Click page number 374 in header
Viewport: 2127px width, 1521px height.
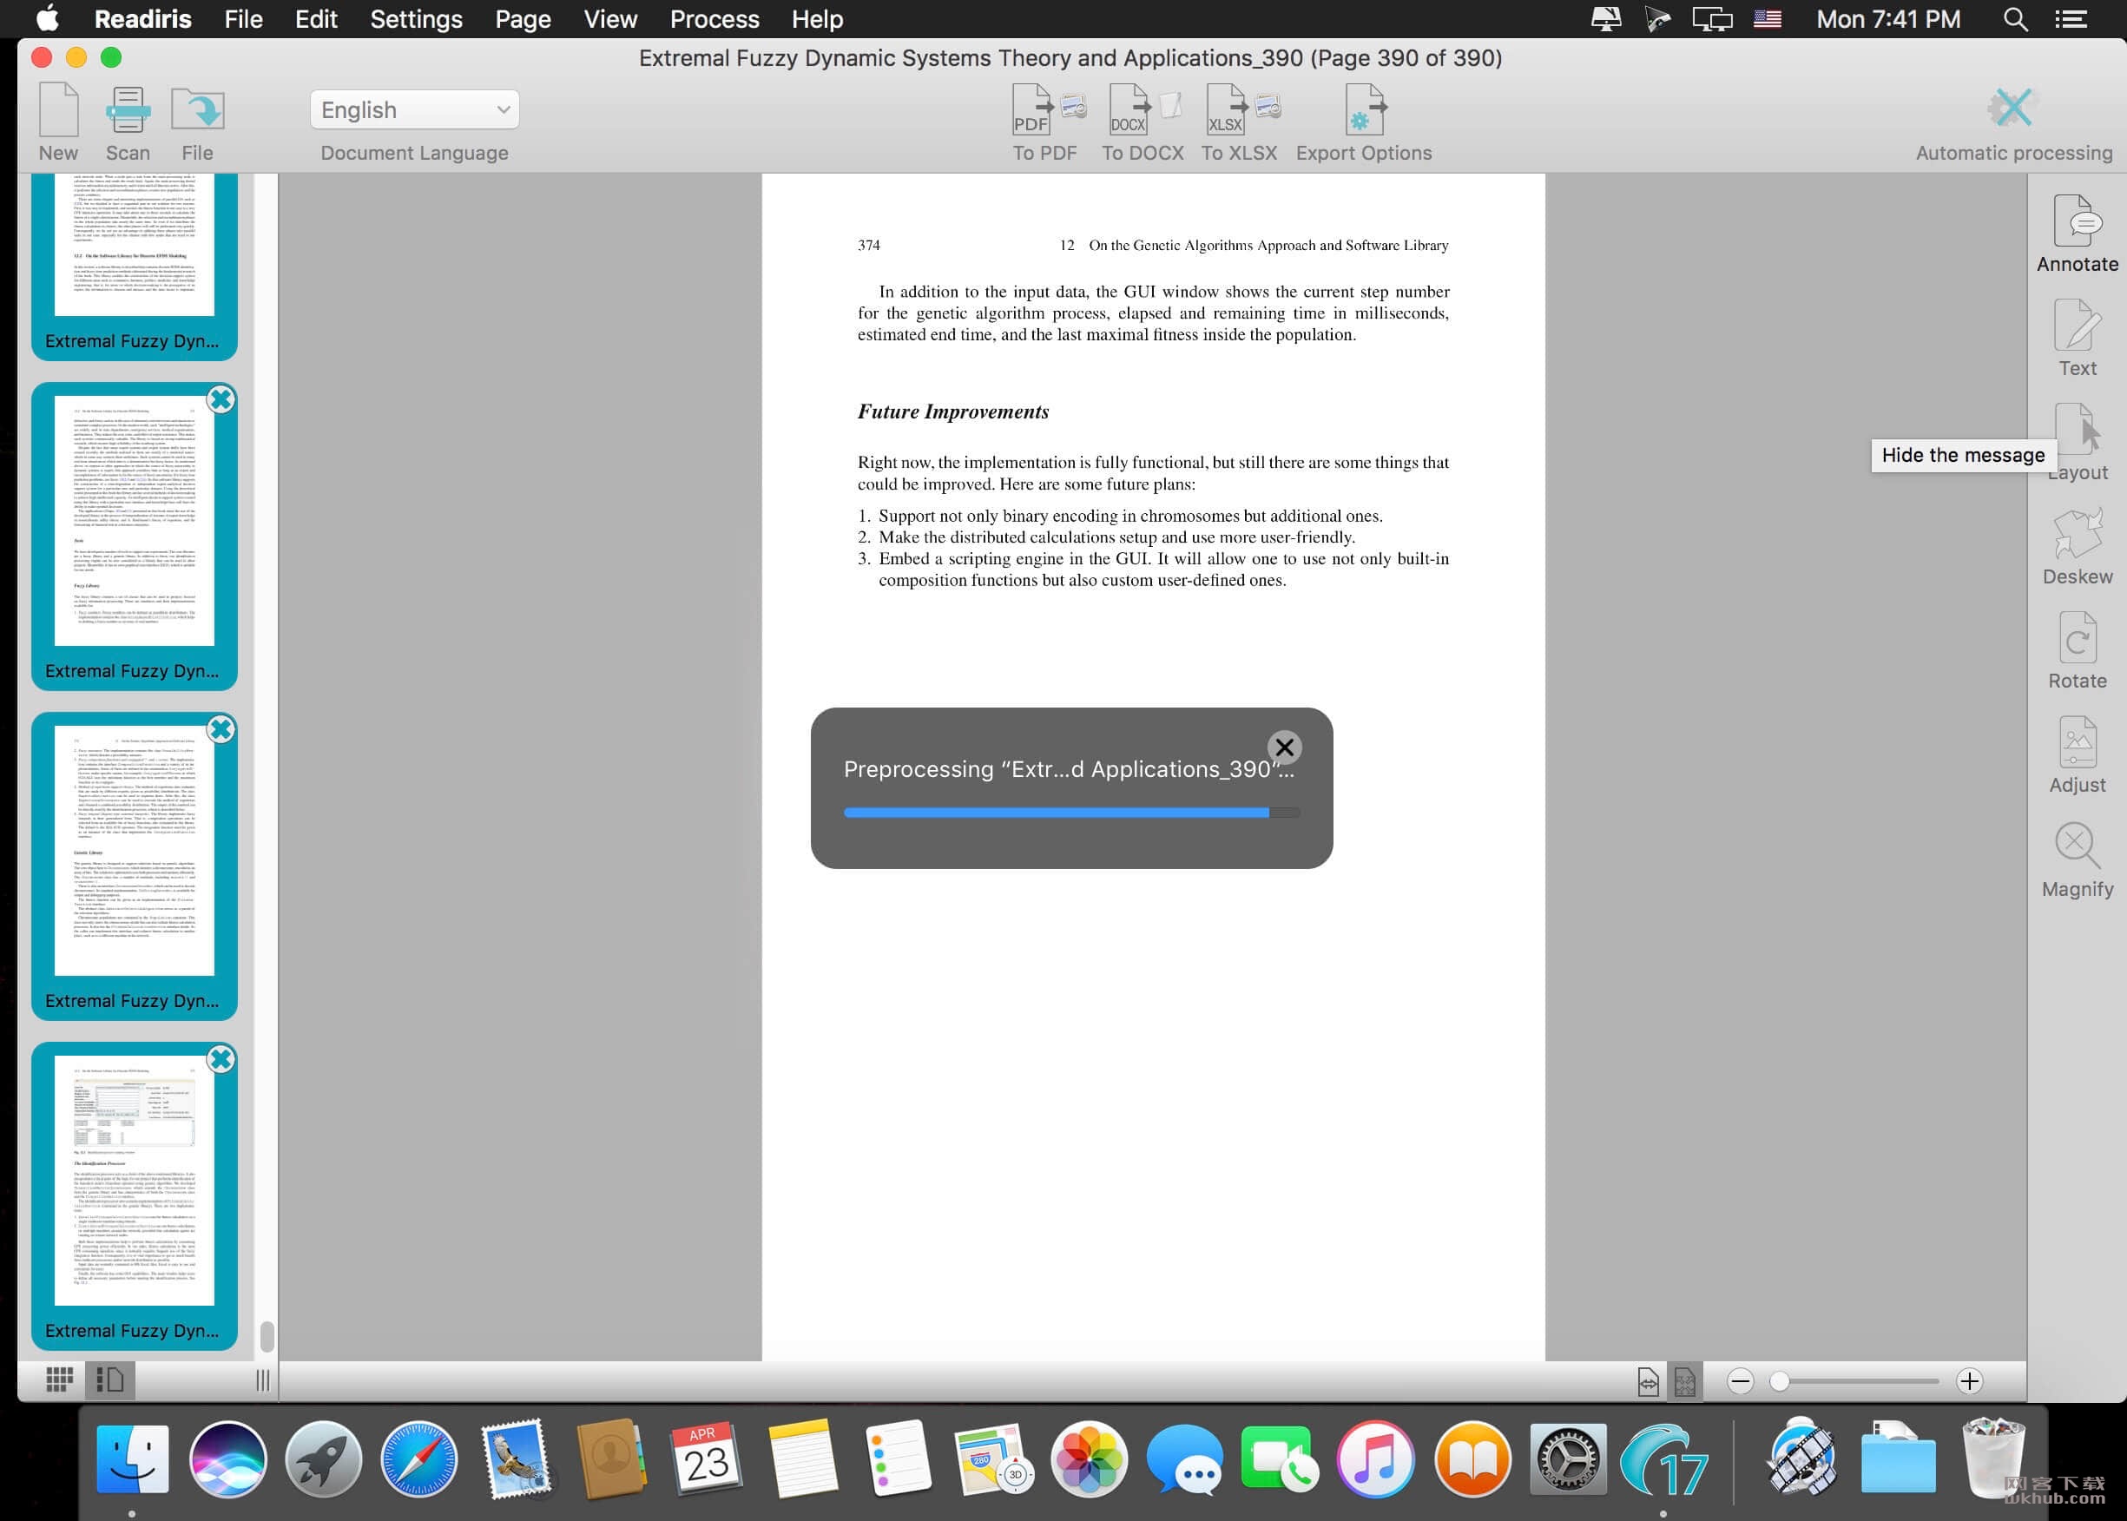868,246
